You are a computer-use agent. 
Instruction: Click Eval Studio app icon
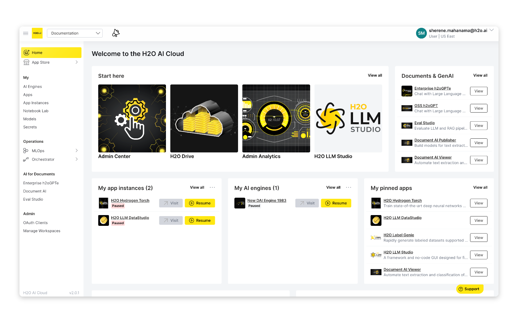click(407, 126)
